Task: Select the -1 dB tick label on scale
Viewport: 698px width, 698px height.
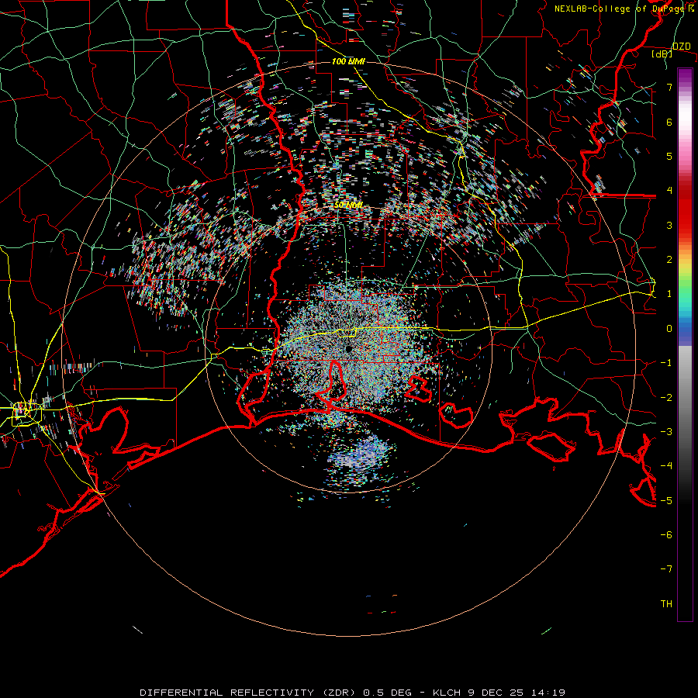Action: click(x=666, y=363)
